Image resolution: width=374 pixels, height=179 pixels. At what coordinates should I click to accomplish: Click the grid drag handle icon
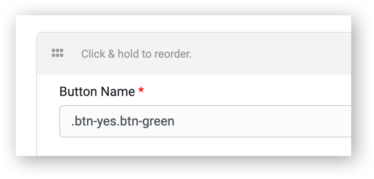point(57,53)
